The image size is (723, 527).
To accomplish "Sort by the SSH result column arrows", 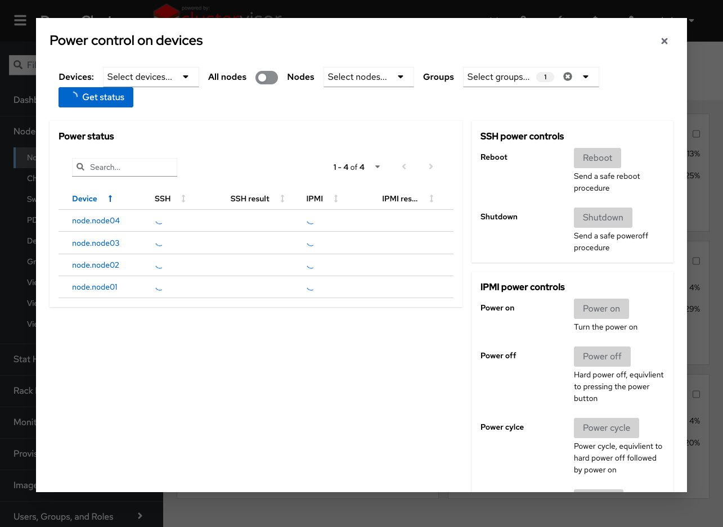I will click(282, 199).
